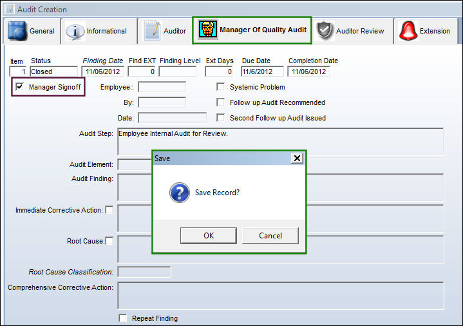Click the Auditor notepad icon

click(x=152, y=31)
